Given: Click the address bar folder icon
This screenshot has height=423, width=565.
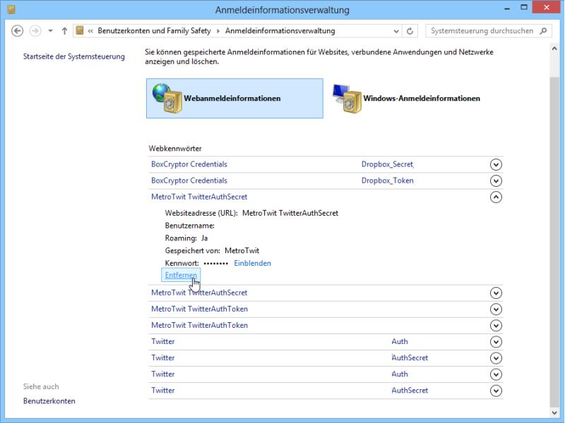Looking at the screenshot, I should coord(80,30).
